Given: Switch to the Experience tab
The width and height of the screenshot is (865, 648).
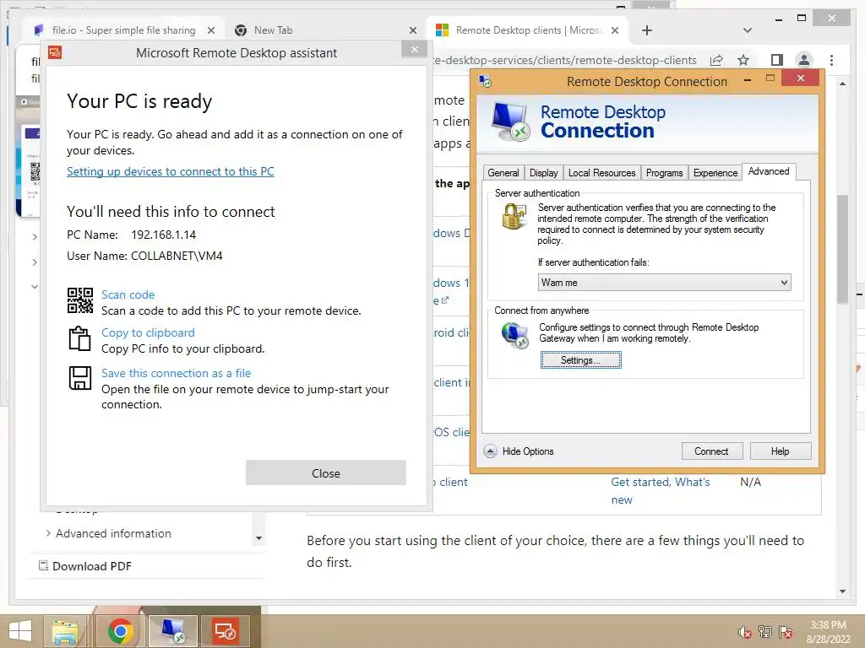Looking at the screenshot, I should pyautogui.click(x=715, y=173).
